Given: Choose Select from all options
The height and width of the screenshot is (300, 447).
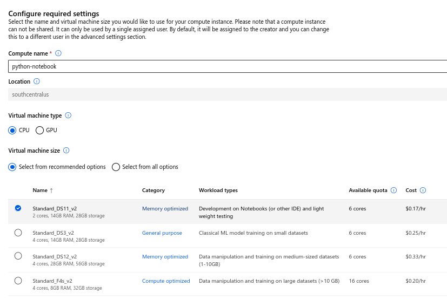Looking at the screenshot, I should [116, 167].
